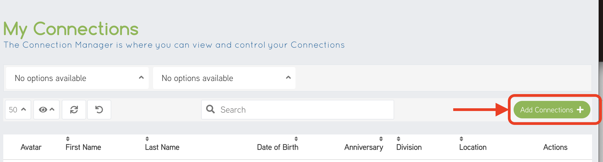The width and height of the screenshot is (603, 162).
Task: Sort by Date of Birth arrows icon
Action: [296, 139]
